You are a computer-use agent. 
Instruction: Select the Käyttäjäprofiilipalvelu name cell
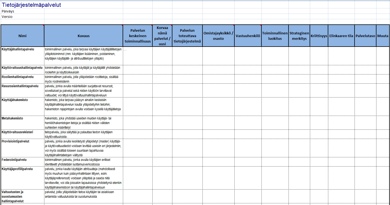pos(22,178)
